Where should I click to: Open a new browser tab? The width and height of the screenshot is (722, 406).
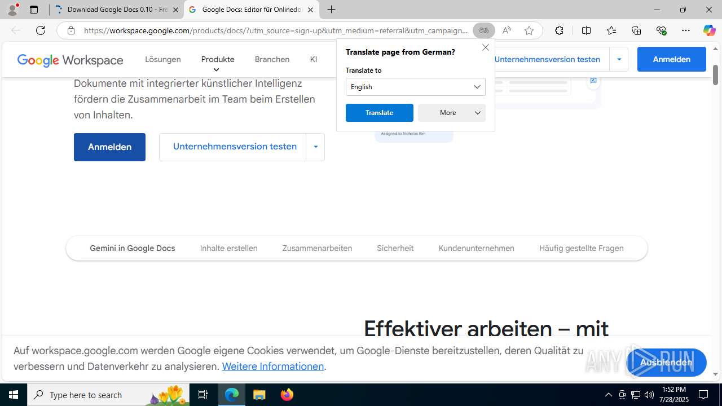point(332,10)
